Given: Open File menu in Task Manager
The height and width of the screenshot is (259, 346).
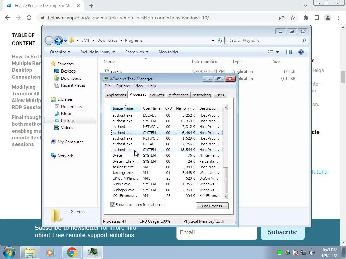Looking at the screenshot, I should click(x=108, y=86).
